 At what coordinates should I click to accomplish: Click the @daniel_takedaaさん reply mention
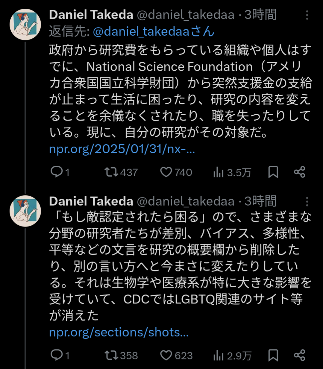(x=154, y=31)
